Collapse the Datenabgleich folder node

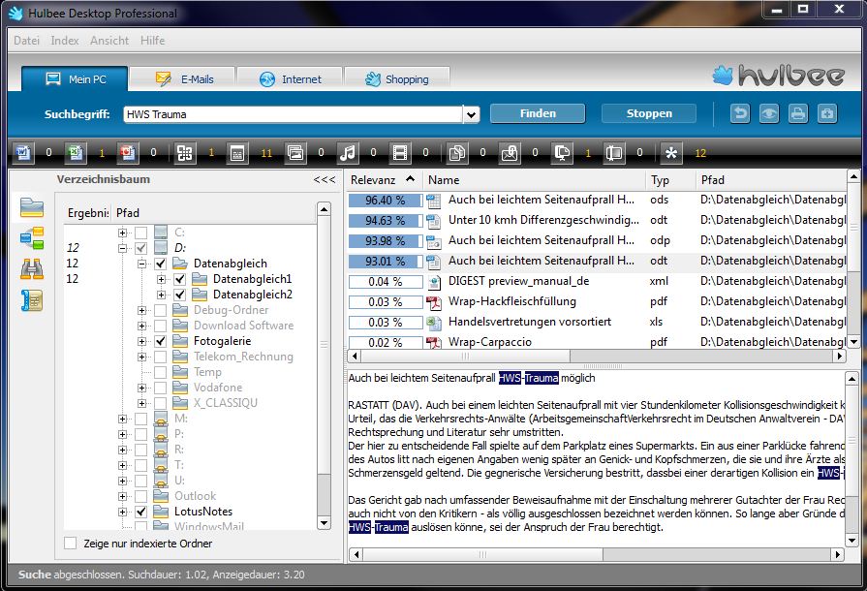tap(141, 264)
